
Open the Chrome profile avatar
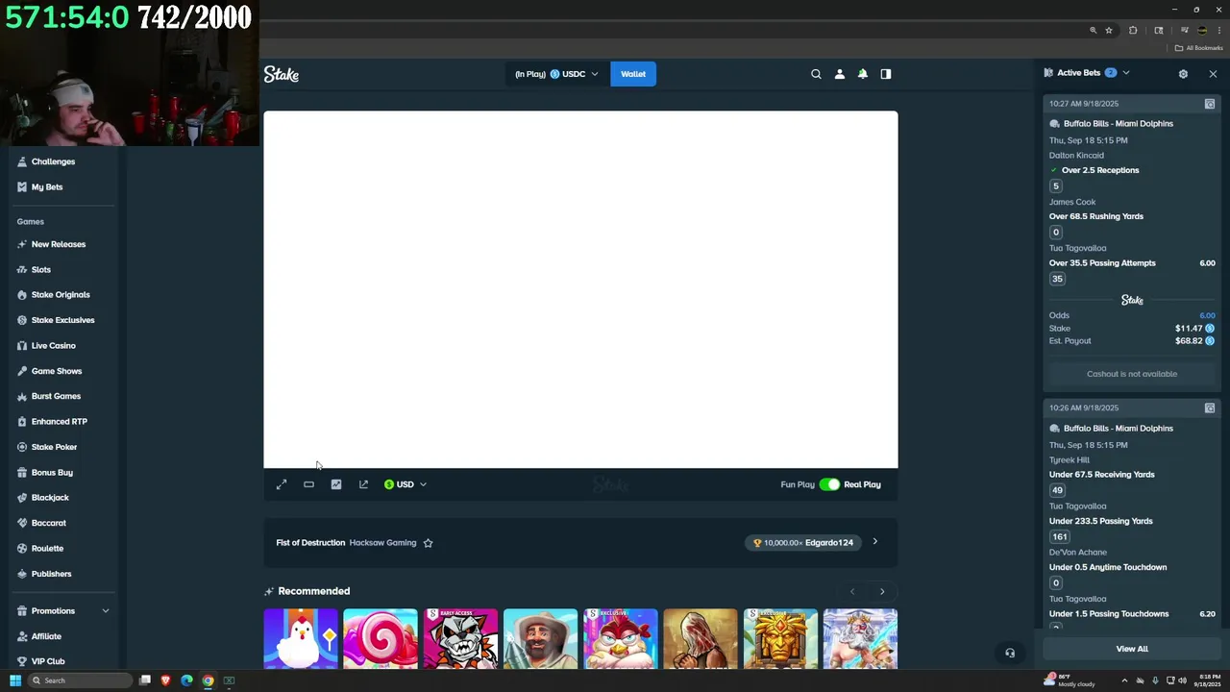(x=1202, y=31)
